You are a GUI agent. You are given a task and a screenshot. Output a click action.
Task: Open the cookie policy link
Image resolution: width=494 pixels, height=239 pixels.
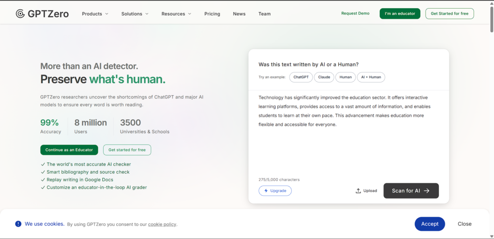click(x=162, y=224)
